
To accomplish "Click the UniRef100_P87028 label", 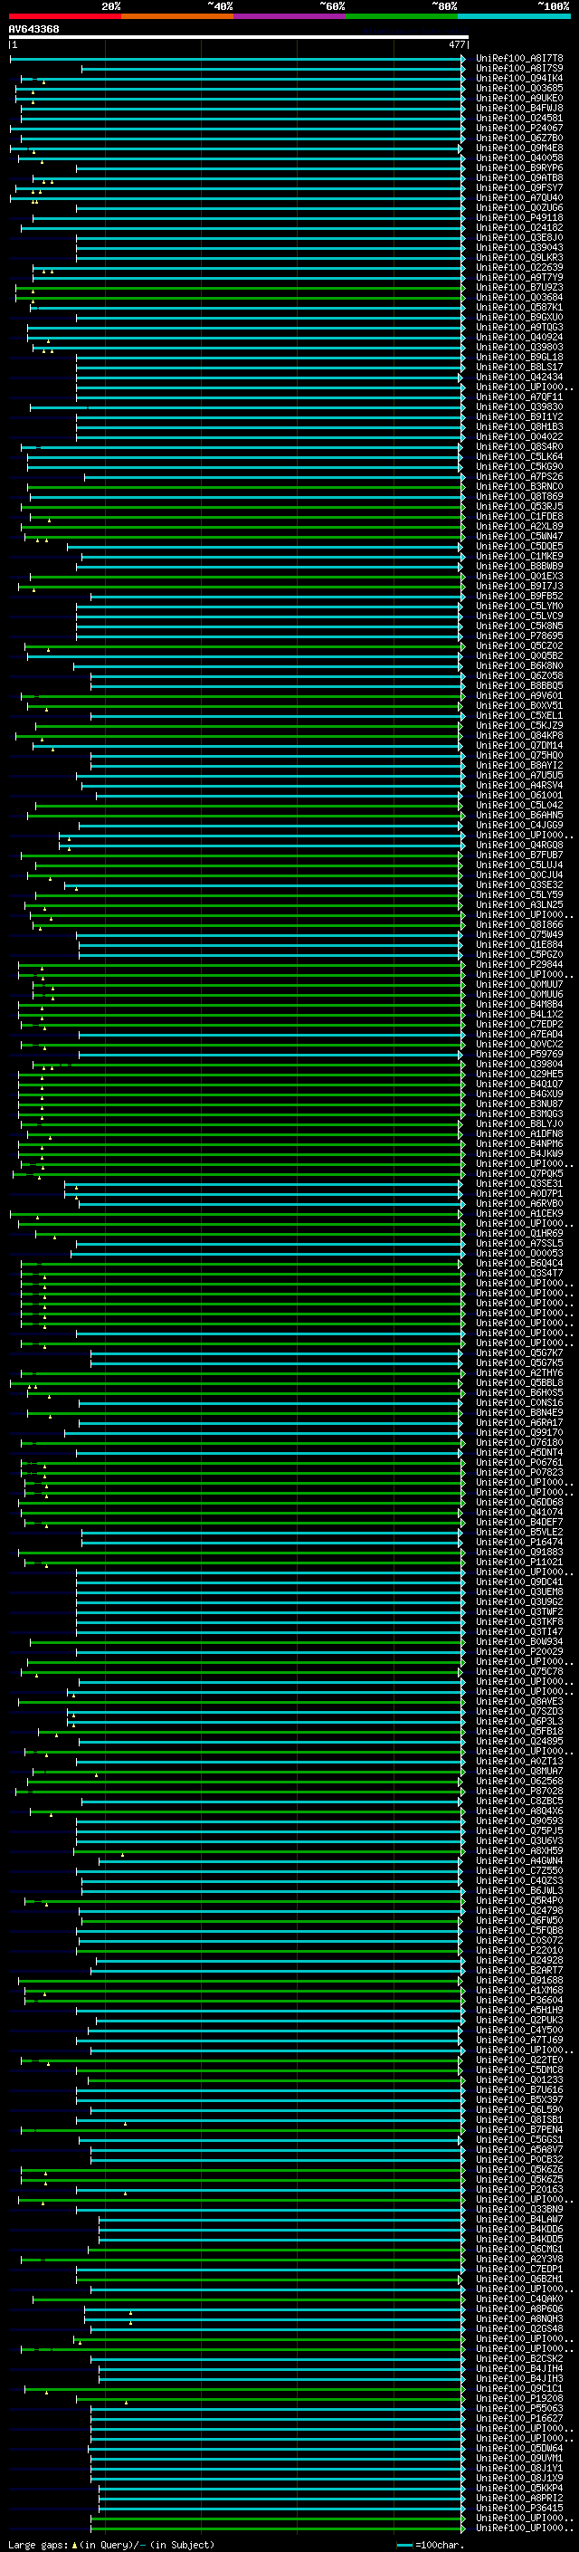I will 519,1792.
